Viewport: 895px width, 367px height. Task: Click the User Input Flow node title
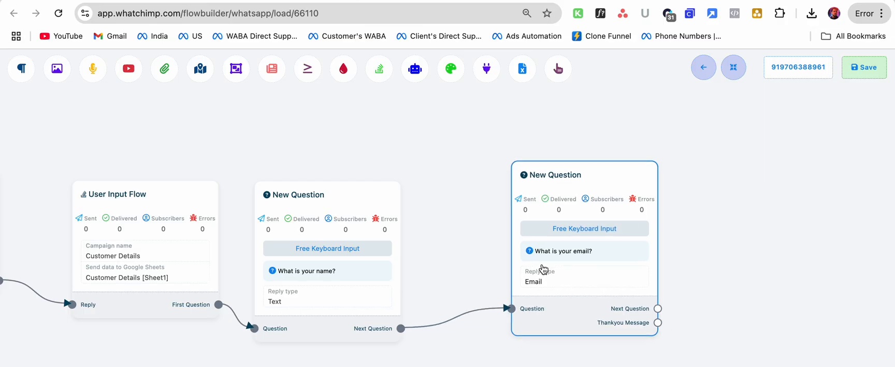point(117,194)
